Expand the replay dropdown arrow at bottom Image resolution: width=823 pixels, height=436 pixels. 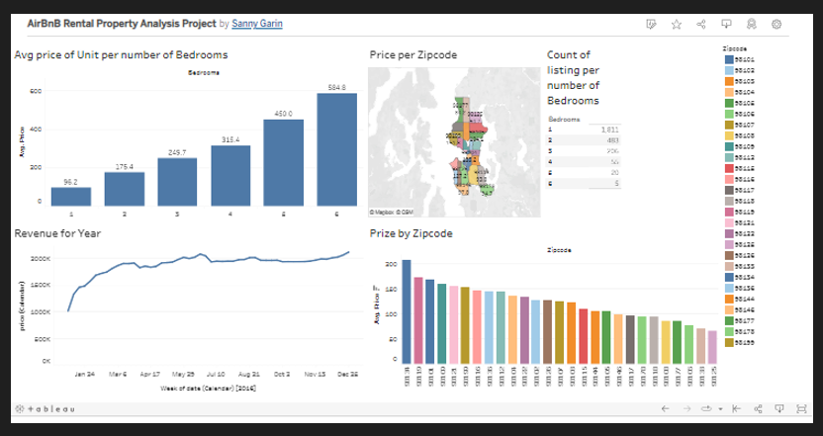click(x=721, y=408)
